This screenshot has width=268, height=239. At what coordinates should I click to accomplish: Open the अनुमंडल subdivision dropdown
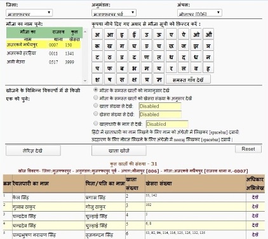pos(114,13)
